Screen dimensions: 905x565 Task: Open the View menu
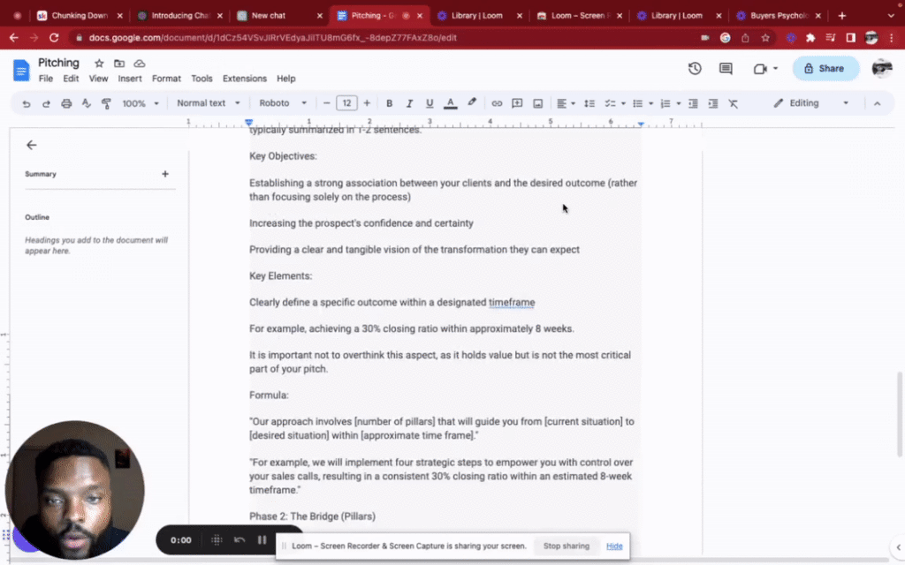98,79
